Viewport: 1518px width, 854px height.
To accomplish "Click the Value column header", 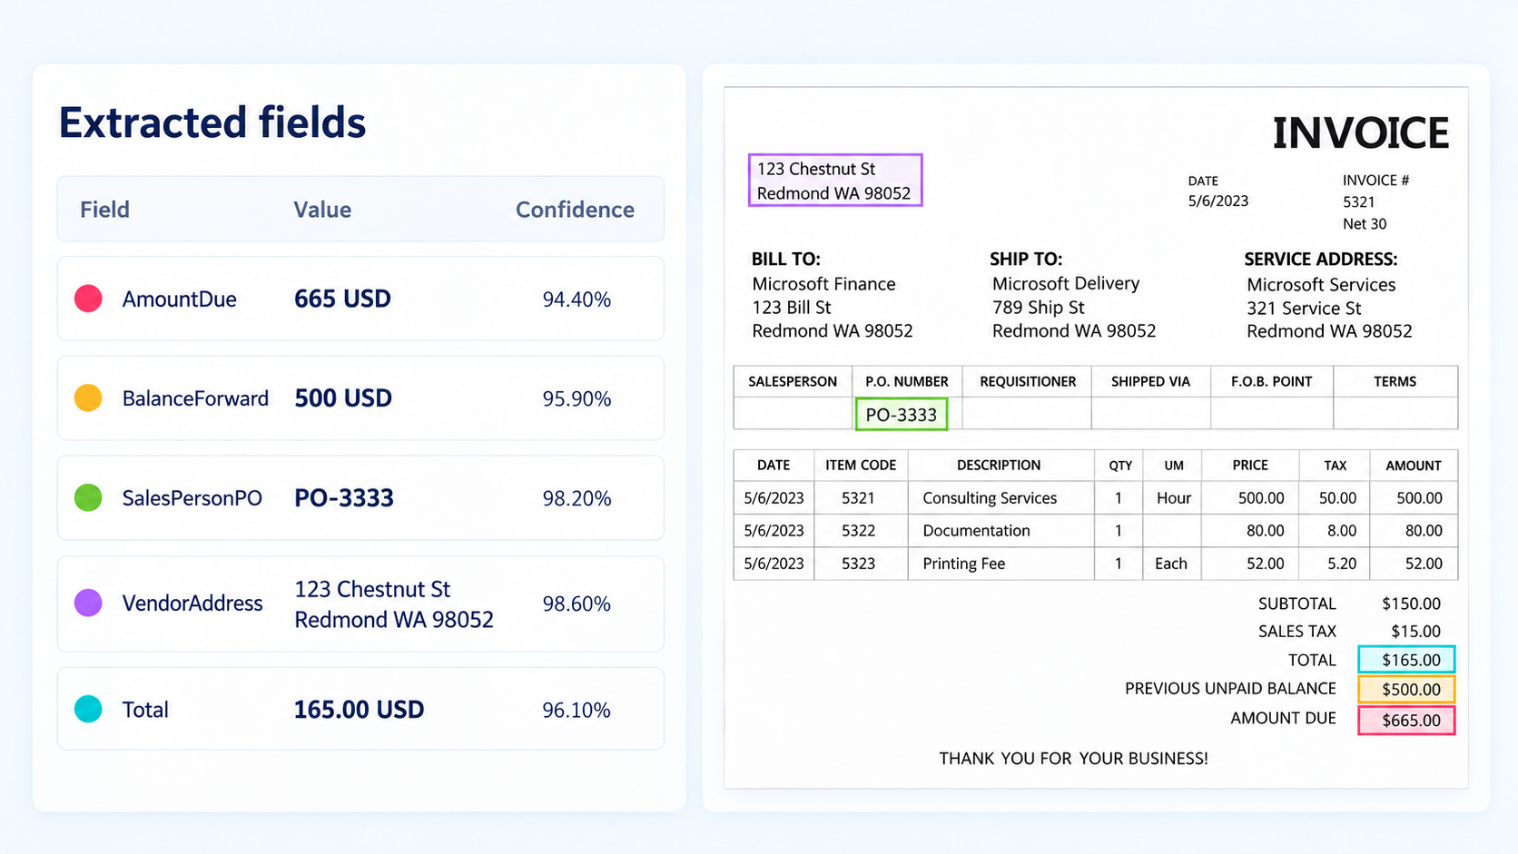I will click(x=322, y=210).
